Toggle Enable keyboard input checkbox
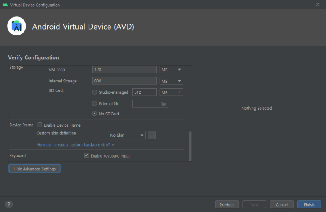Viewport: 326px width, 212px height. pos(86,155)
